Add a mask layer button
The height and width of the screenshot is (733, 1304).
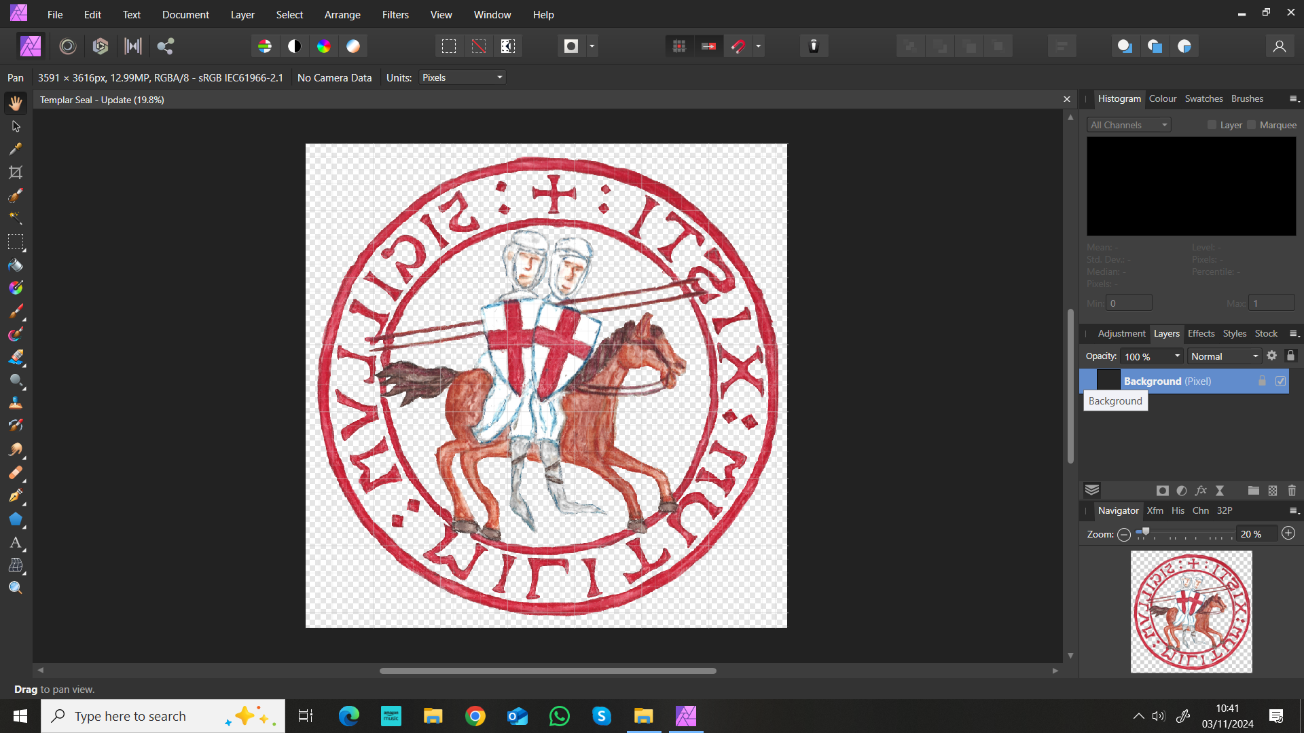click(1163, 491)
